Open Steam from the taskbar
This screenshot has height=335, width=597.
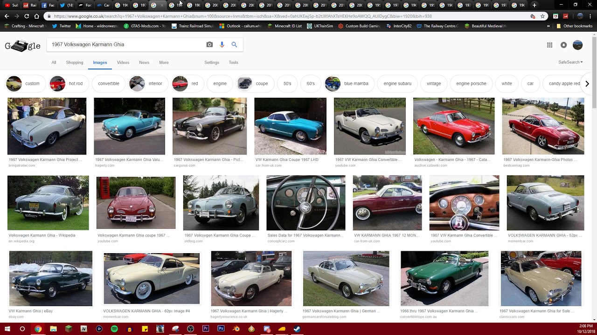coord(297,329)
